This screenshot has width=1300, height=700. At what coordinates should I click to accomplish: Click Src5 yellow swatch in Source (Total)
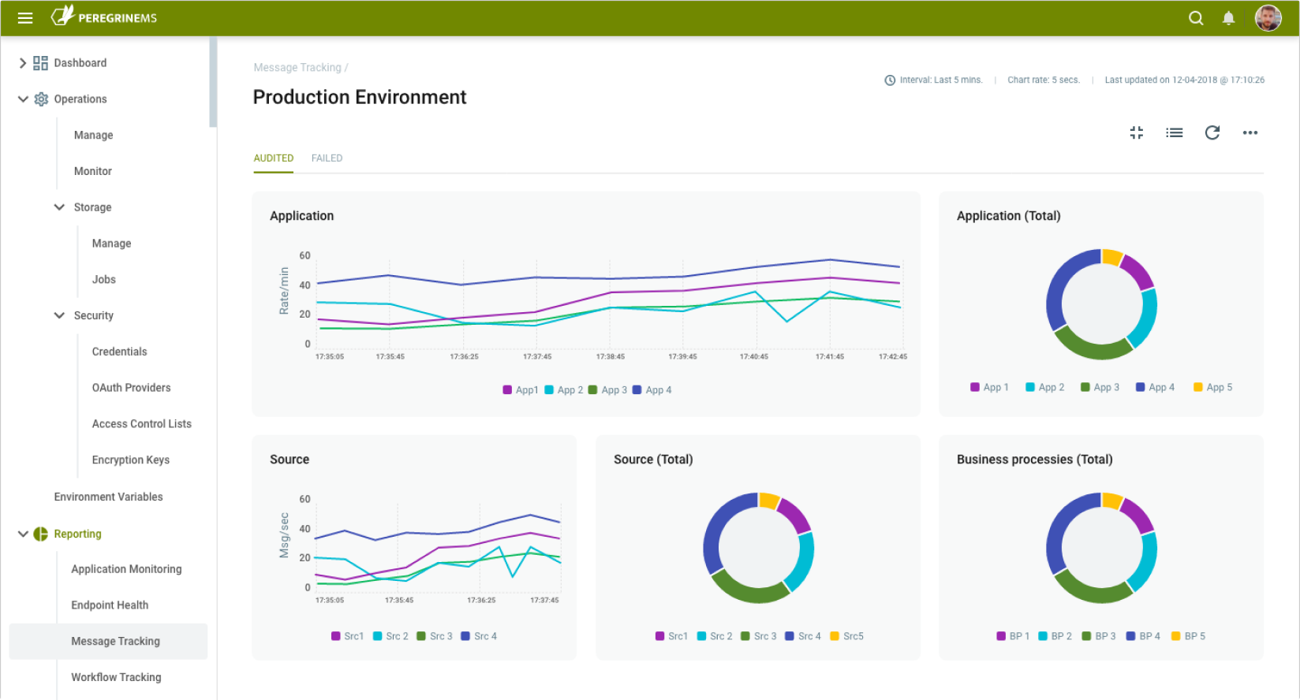(x=835, y=636)
